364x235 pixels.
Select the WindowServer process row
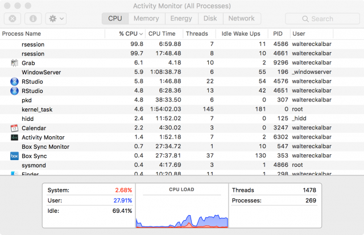tap(182, 72)
